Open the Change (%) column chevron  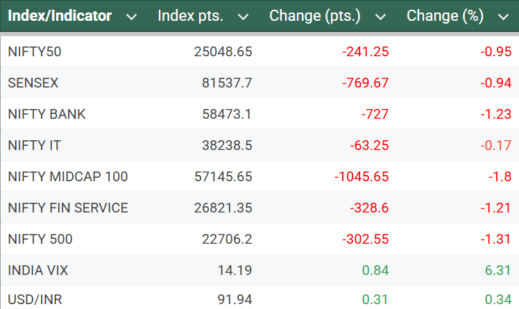pyautogui.click(x=503, y=17)
